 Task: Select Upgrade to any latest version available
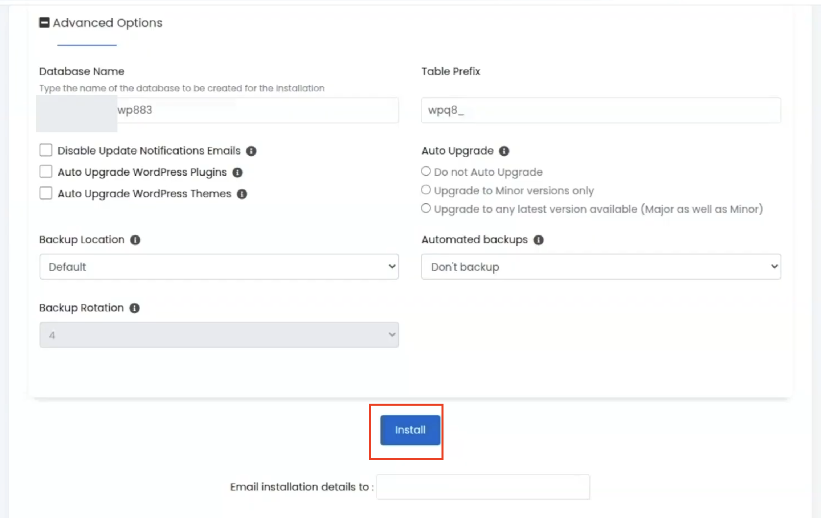coord(426,208)
